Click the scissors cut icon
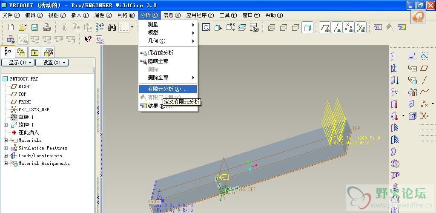 pos(64,27)
